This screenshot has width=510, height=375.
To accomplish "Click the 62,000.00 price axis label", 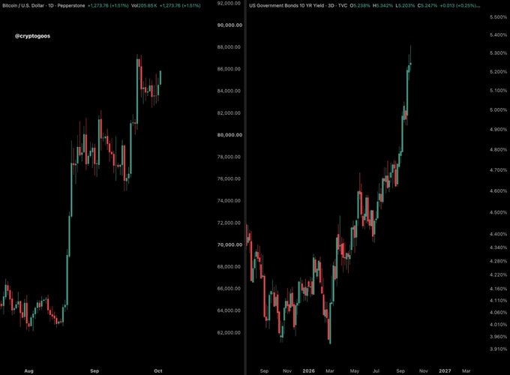I will click(x=229, y=332).
